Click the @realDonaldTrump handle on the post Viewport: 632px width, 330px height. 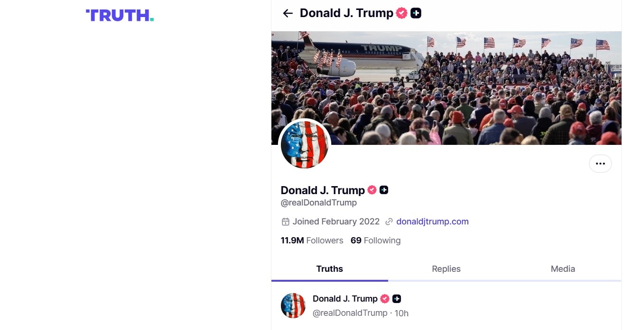click(x=350, y=313)
